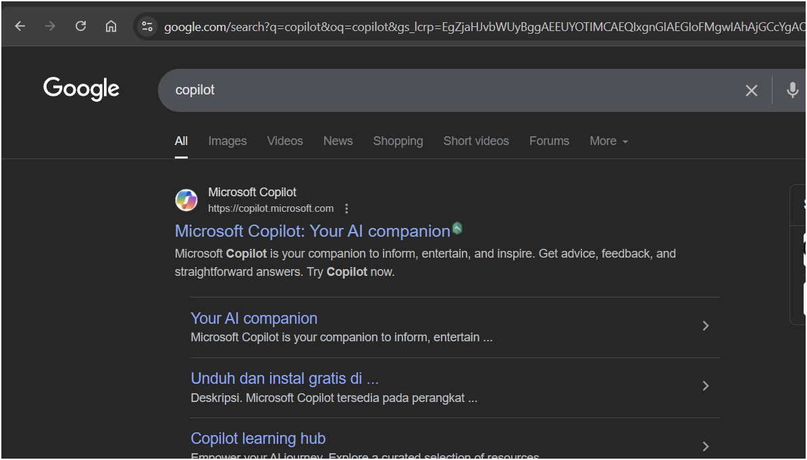The image size is (807, 460).
Task: Click the Microsoft Copilot site name
Action: (x=252, y=192)
